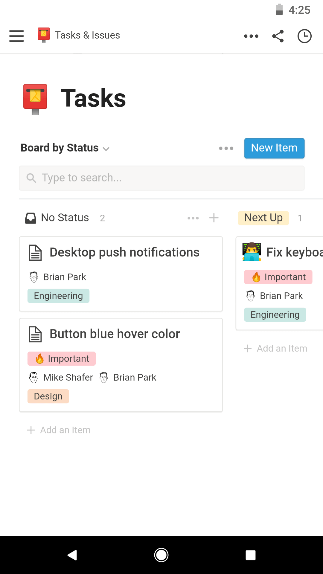Open Desktop push notifications card
323x574 pixels.
coord(124,253)
